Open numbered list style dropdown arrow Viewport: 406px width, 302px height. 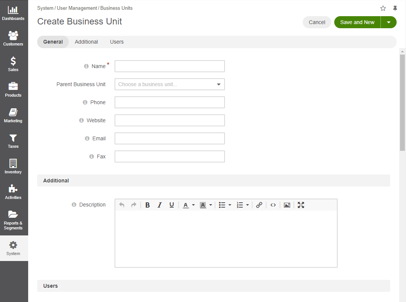248,205
